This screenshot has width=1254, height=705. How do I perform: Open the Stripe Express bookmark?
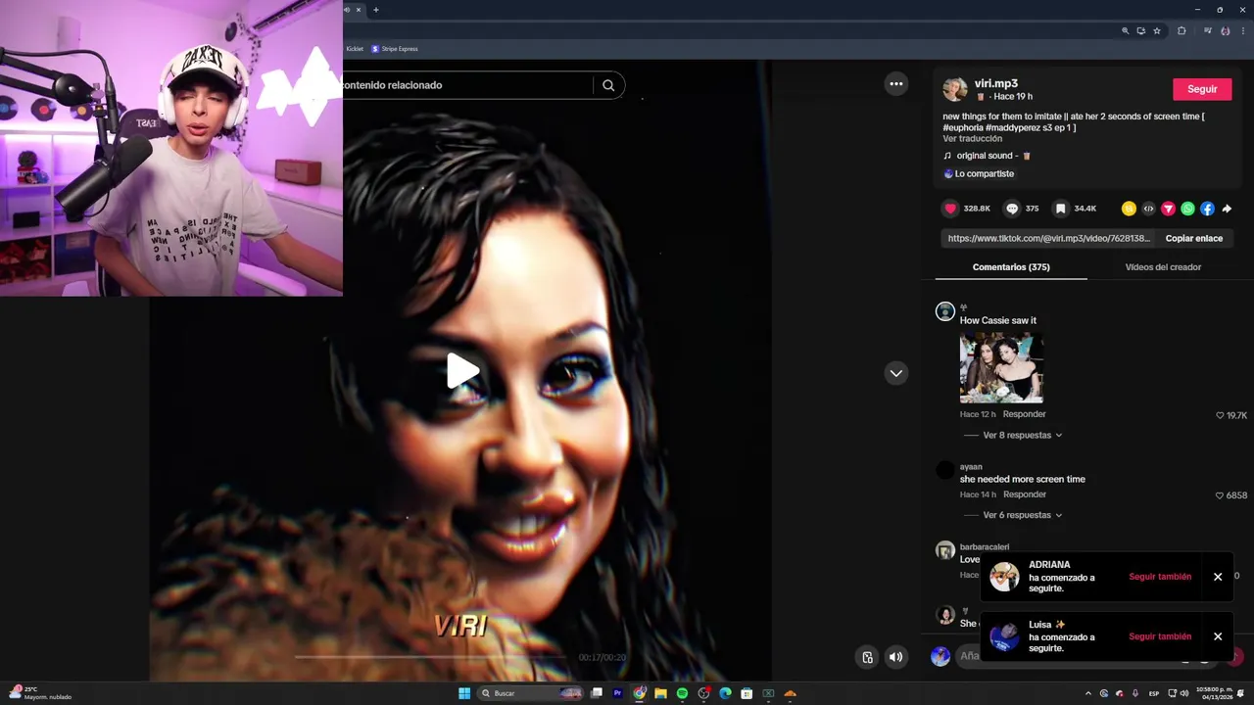395,49
